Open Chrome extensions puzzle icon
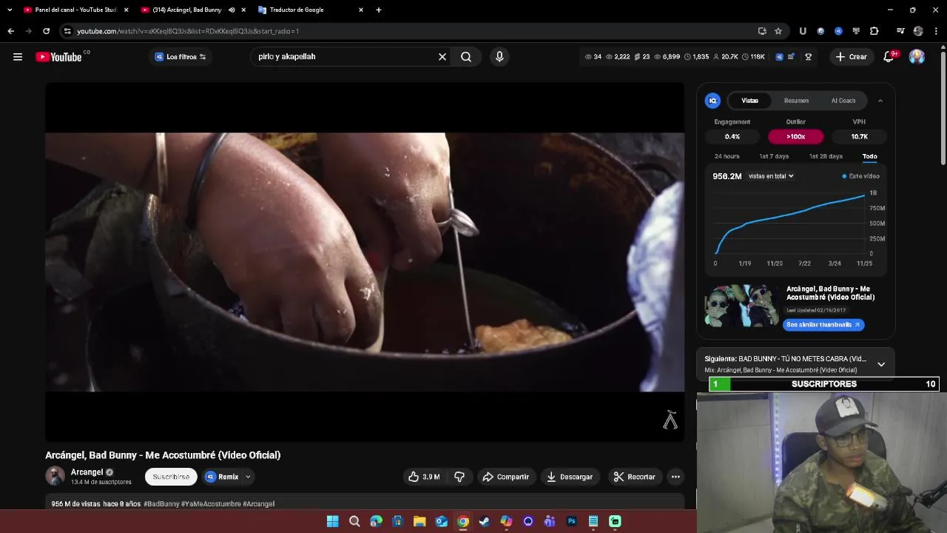The width and height of the screenshot is (947, 533). [x=874, y=31]
